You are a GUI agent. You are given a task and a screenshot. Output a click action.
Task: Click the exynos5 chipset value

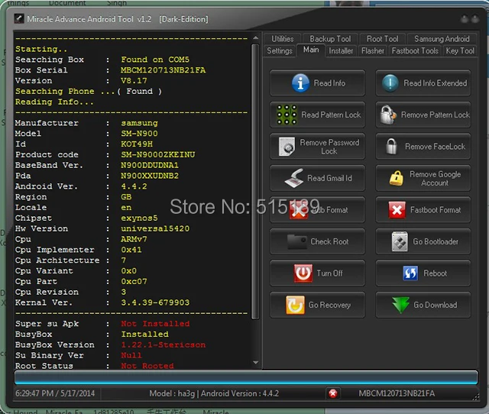(139, 218)
